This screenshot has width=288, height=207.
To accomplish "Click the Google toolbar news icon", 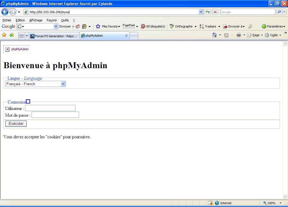I will (78, 26).
